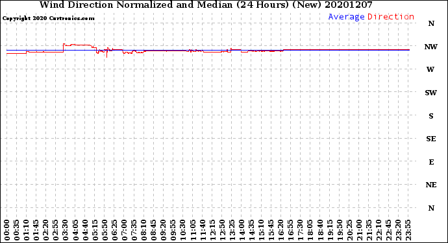
Task: Click the '16:55' time axis label
Action: point(291,231)
